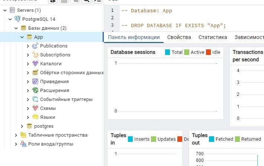Screen dimensions: 264x166
Task: Expand the postgres database node
Action: pyautogui.click(x=22, y=126)
